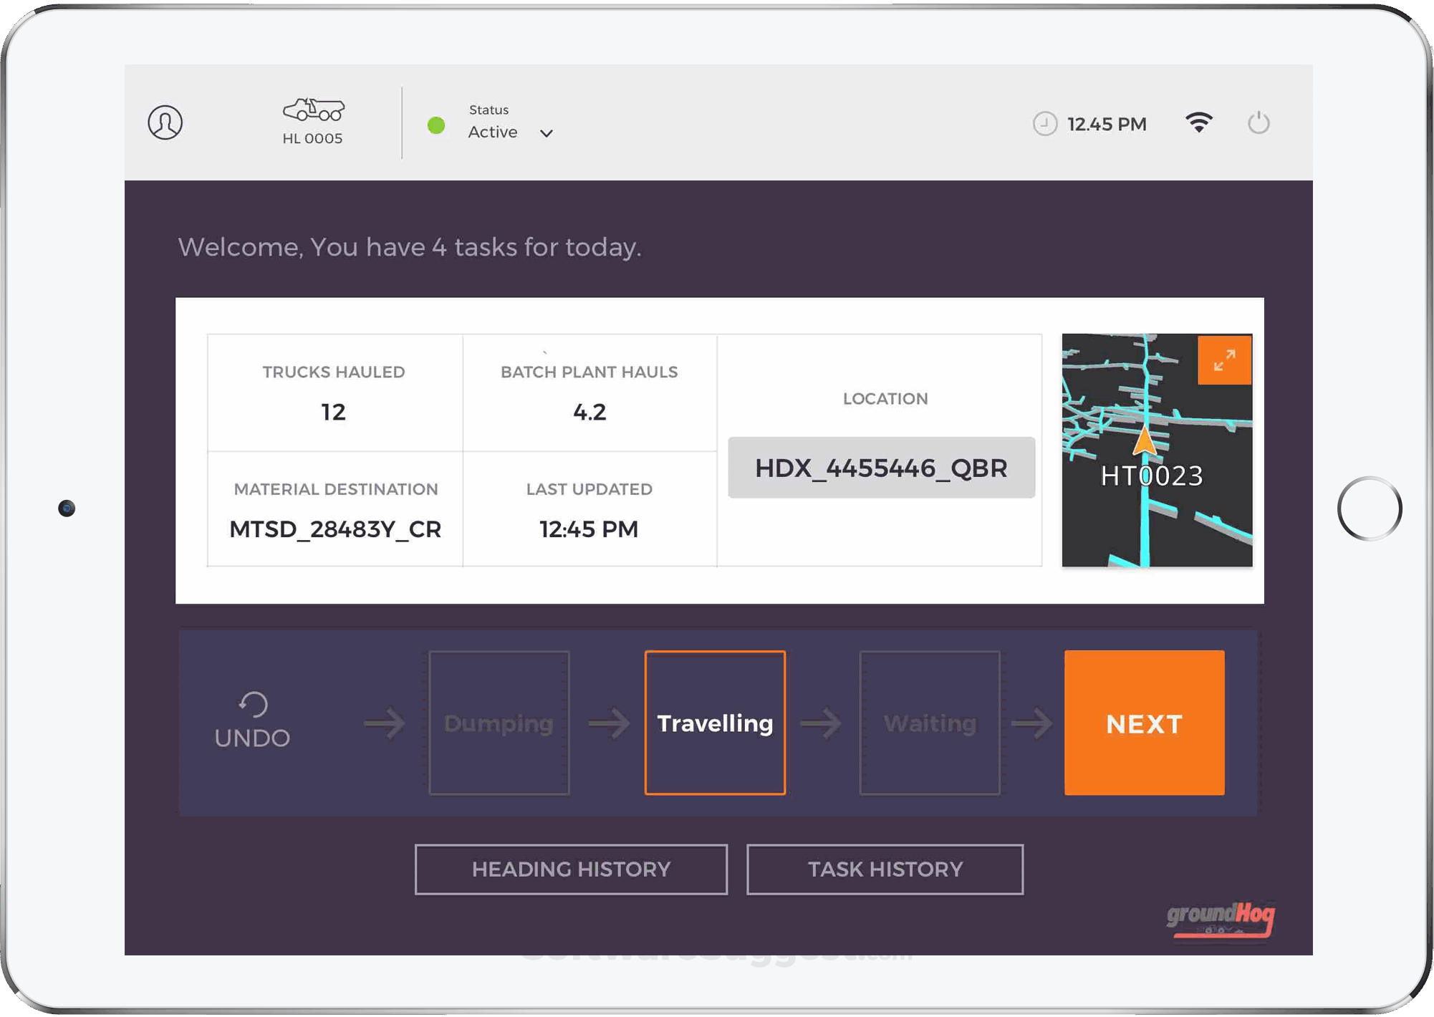Select the Travelling step
Viewport: 1434px width, 1017px height.
[715, 723]
